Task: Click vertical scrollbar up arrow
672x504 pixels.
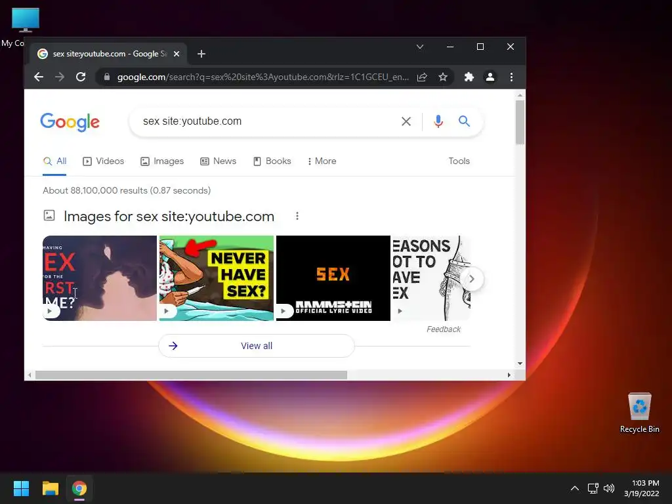Action: 520,95
